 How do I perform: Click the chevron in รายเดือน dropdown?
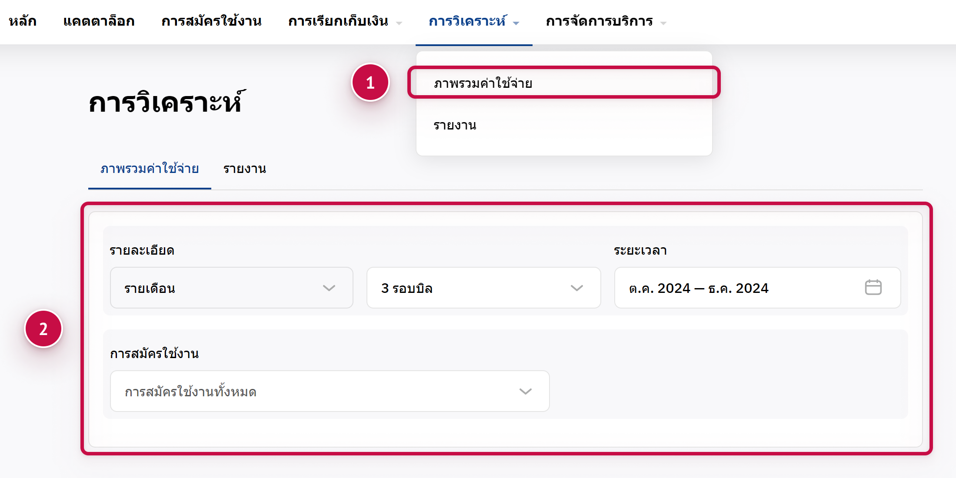(329, 288)
